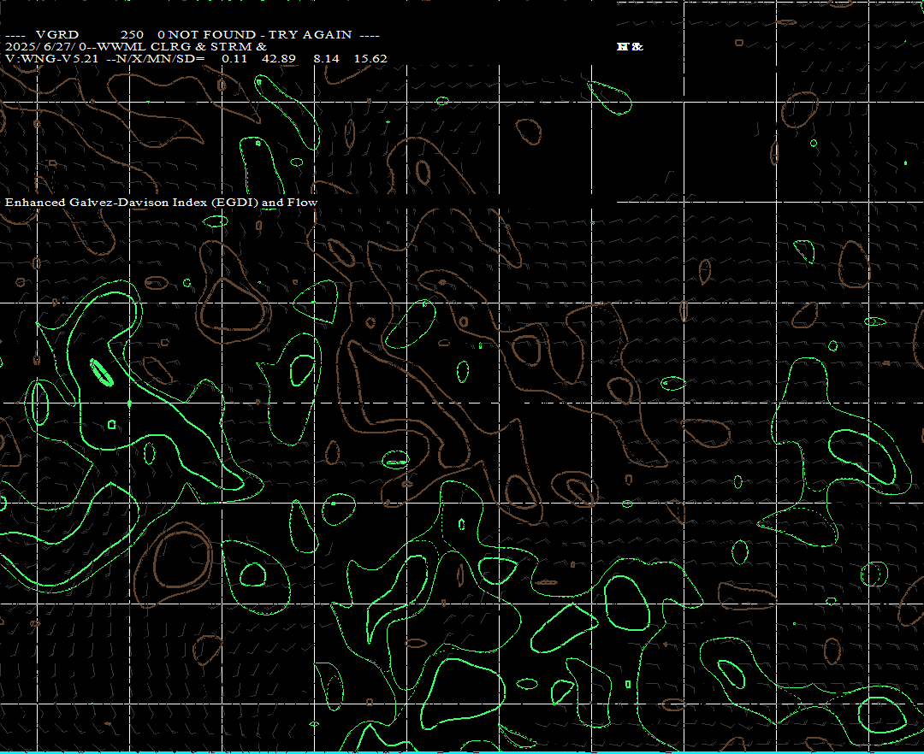Image resolution: width=924 pixels, height=754 pixels.
Task: Click the standard deviation value '15.62'
Action: click(370, 59)
